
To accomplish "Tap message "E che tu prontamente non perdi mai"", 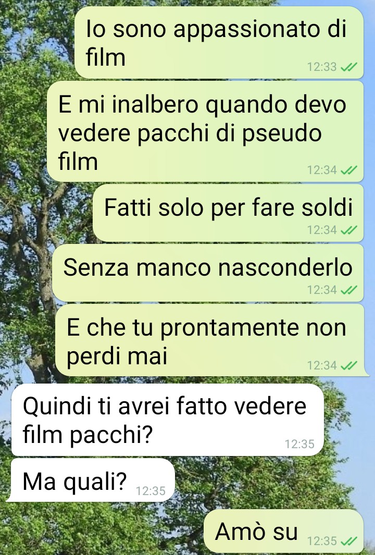I will (x=211, y=340).
